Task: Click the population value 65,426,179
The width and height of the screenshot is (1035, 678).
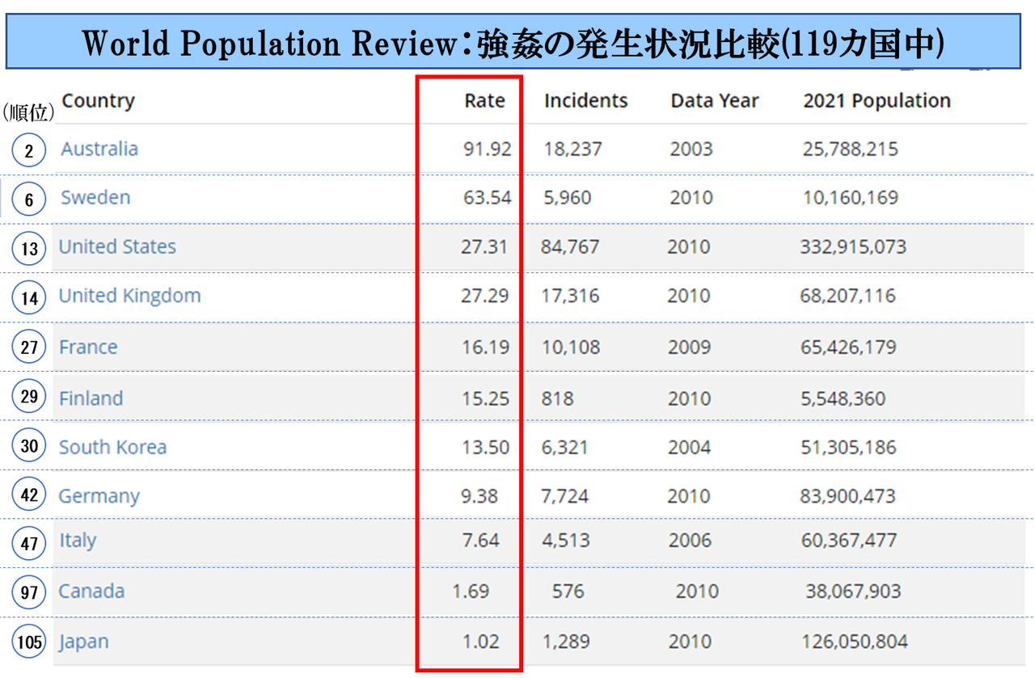Action: (x=849, y=347)
